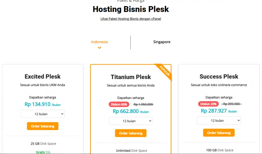Click the Excited Plesk plan title

click(x=42, y=76)
